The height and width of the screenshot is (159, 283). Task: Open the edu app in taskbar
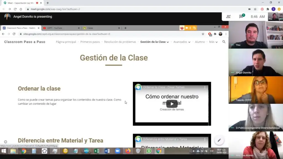[86, 151]
